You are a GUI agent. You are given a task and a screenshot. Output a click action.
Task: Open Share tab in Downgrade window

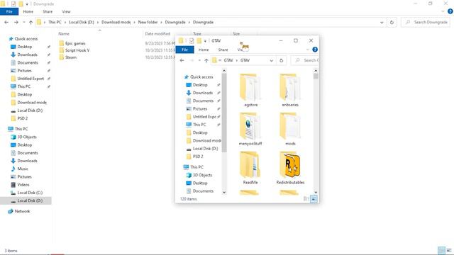click(48, 11)
